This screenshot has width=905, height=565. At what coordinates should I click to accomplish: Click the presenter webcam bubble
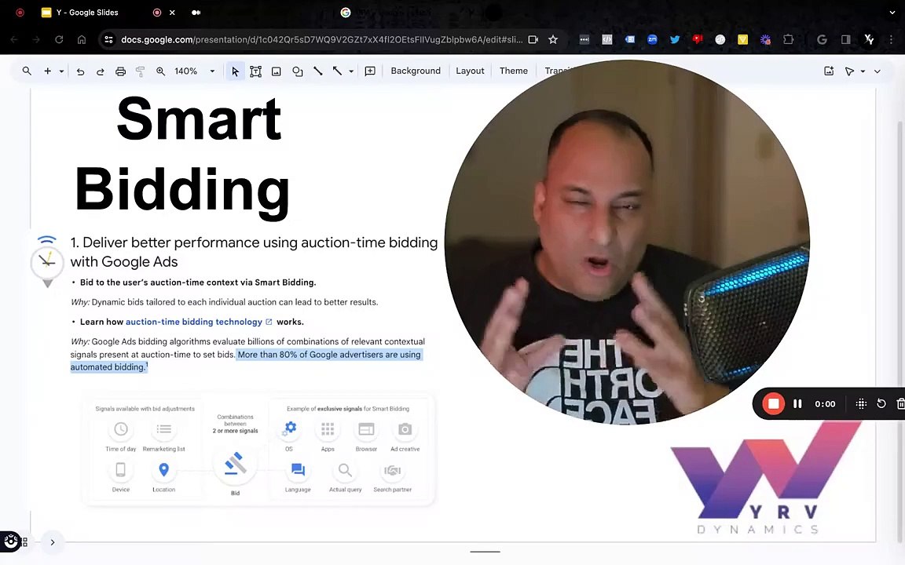click(627, 242)
